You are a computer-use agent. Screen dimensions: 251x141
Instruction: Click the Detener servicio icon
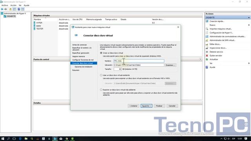[x=207, y=52]
